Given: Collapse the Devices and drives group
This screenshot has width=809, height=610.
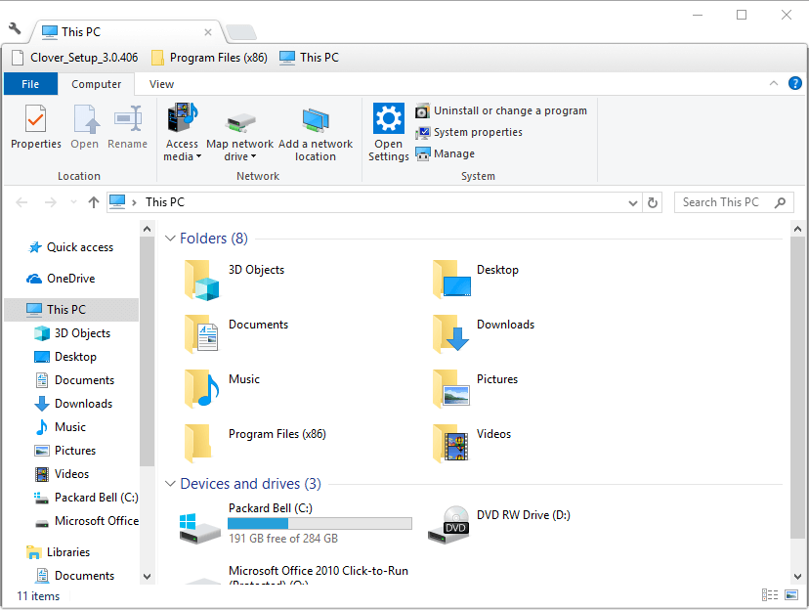Looking at the screenshot, I should point(169,484).
